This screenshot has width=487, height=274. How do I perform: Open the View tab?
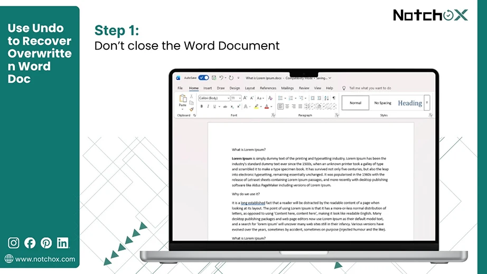(317, 88)
